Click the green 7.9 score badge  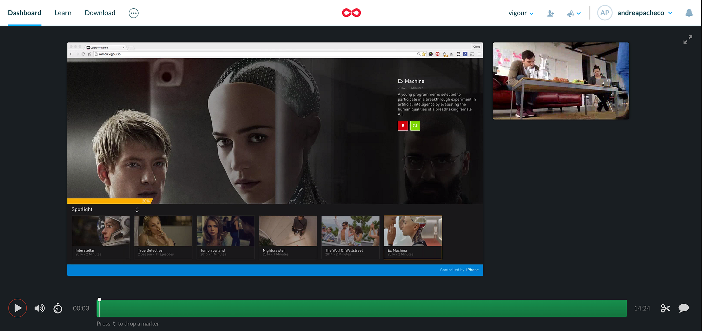(x=415, y=126)
